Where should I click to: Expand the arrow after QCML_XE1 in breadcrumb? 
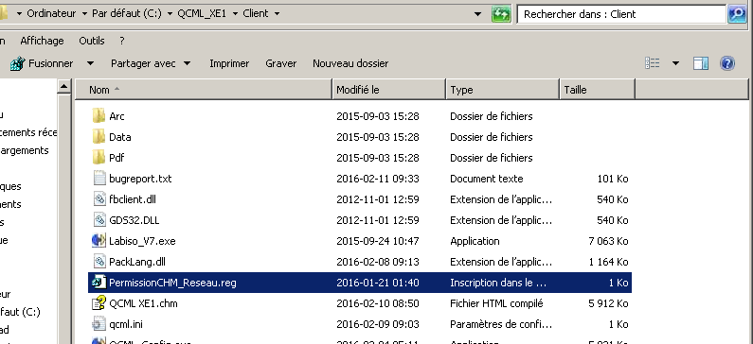[x=235, y=14]
